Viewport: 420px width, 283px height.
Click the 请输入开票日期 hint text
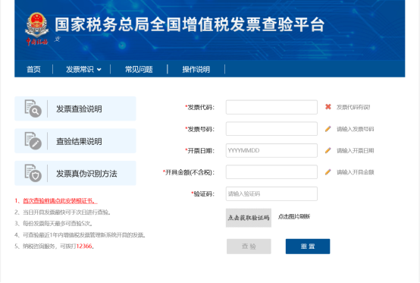tap(355, 151)
